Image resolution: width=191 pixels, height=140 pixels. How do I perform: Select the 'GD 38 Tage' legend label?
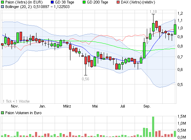64,2
